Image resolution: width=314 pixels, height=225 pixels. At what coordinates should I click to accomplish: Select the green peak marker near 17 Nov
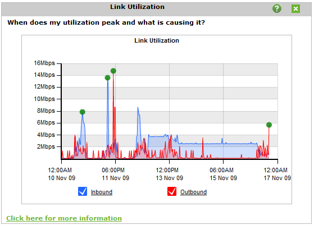(x=269, y=125)
